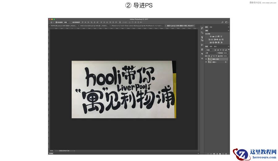Open the blend mode dropdown in Layers panel
Image resolution: width=278 pixels, height=161 pixels.
coord(211,53)
